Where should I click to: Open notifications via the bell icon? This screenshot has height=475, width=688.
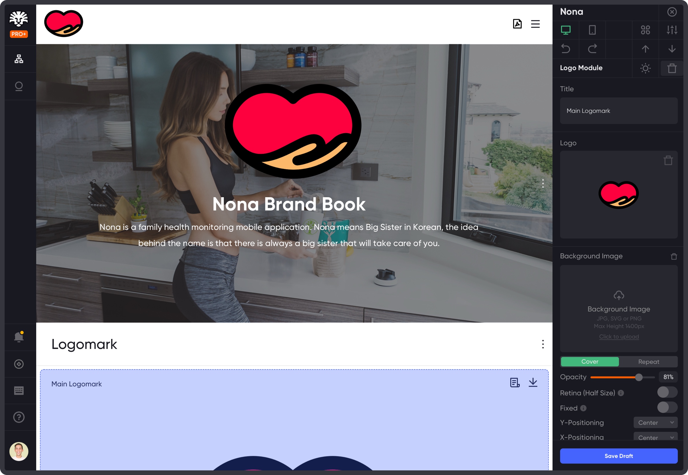click(19, 337)
